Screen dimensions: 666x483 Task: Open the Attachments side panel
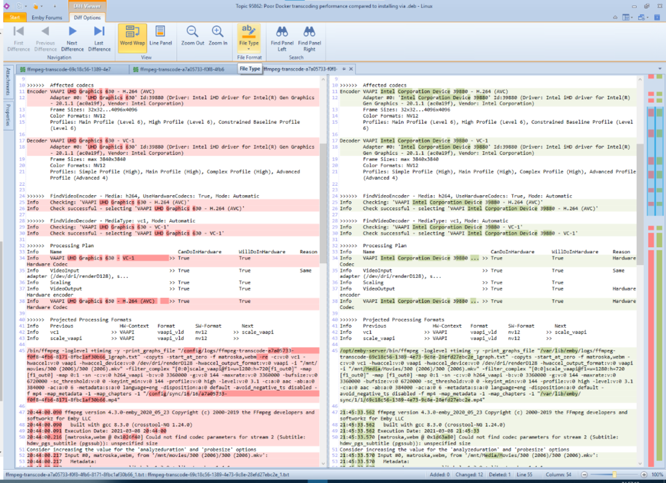[7, 81]
